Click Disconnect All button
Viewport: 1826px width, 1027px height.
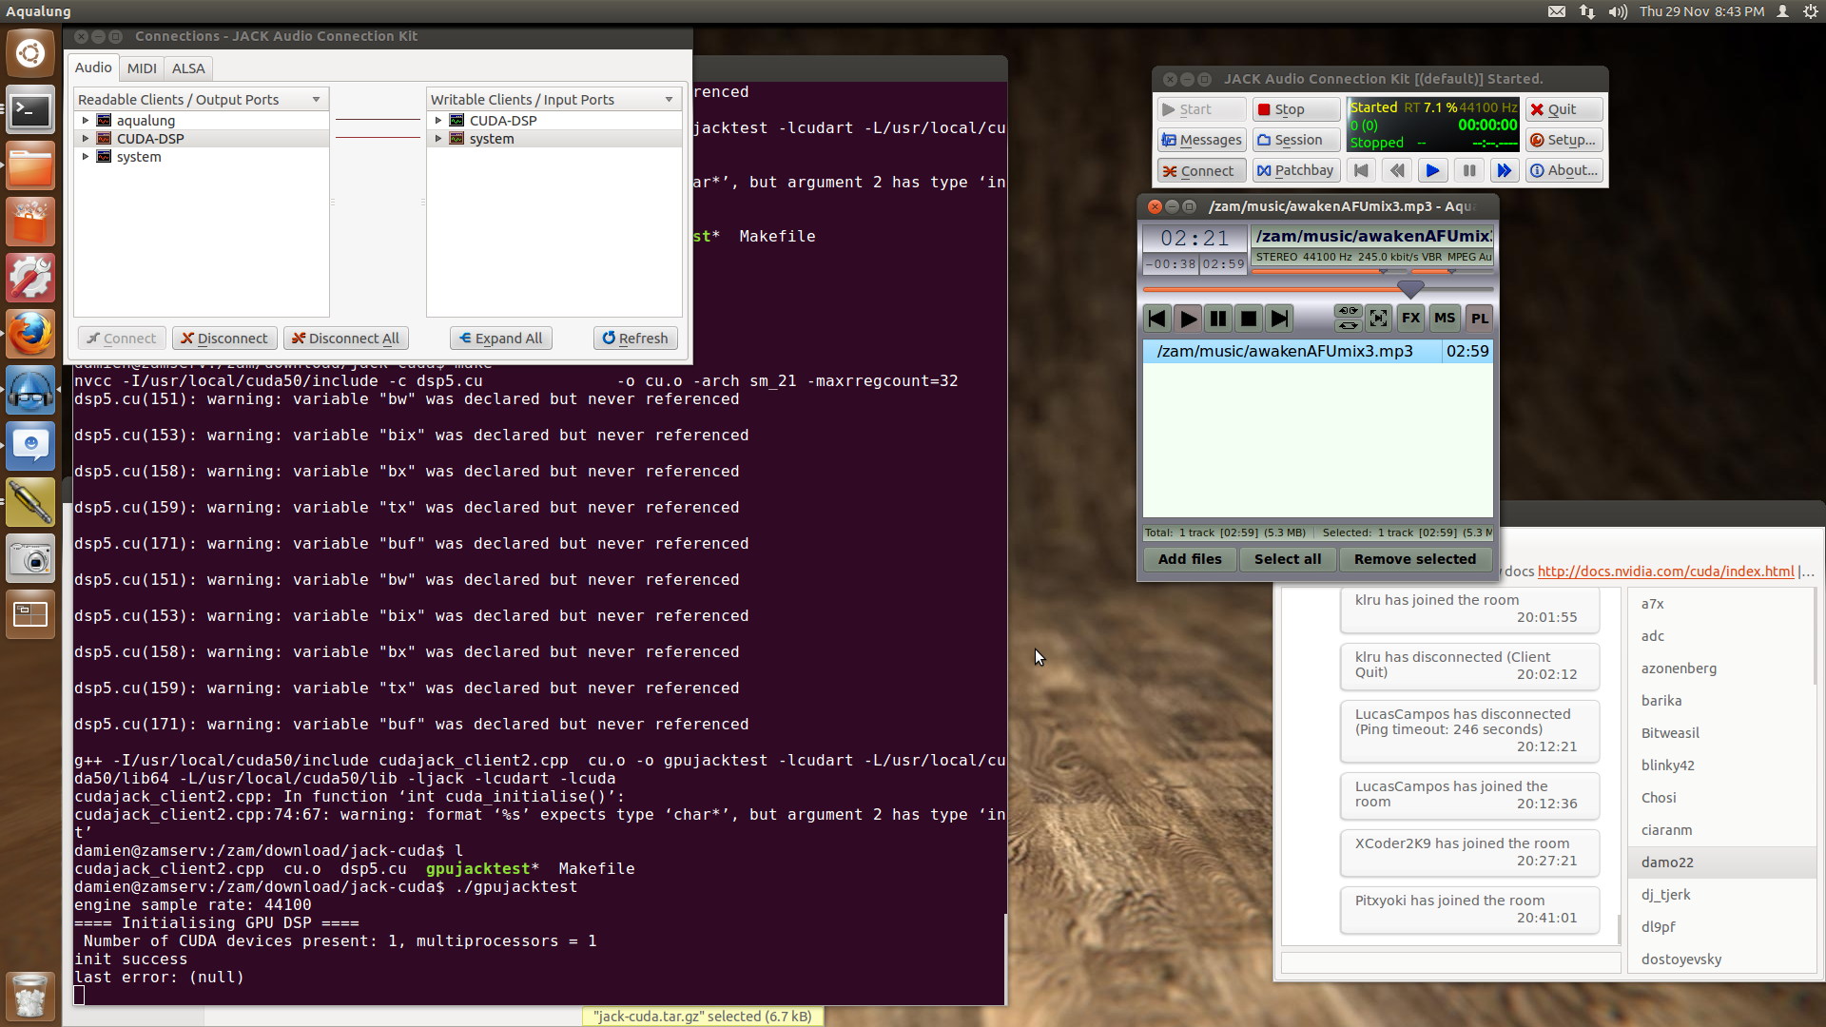(346, 339)
